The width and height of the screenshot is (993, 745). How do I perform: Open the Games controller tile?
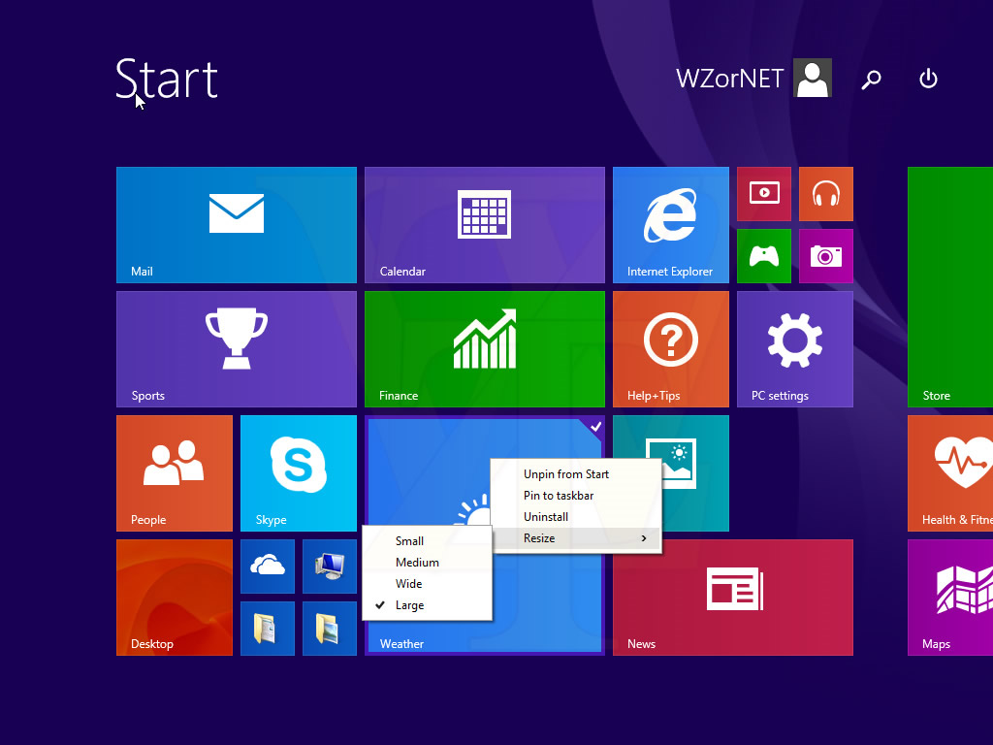(763, 255)
